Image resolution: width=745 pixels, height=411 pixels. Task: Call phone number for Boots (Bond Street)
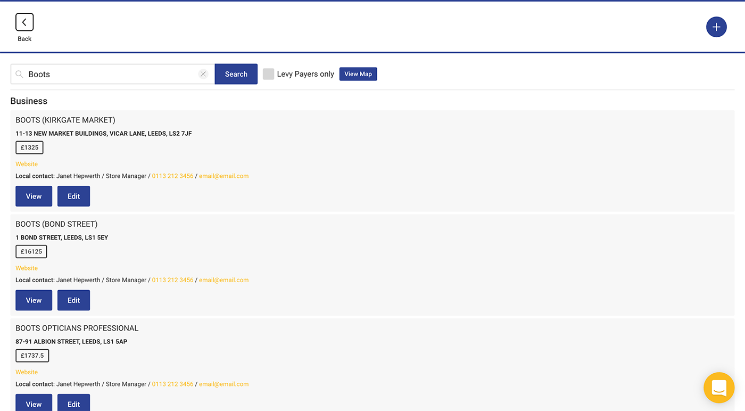(173, 280)
